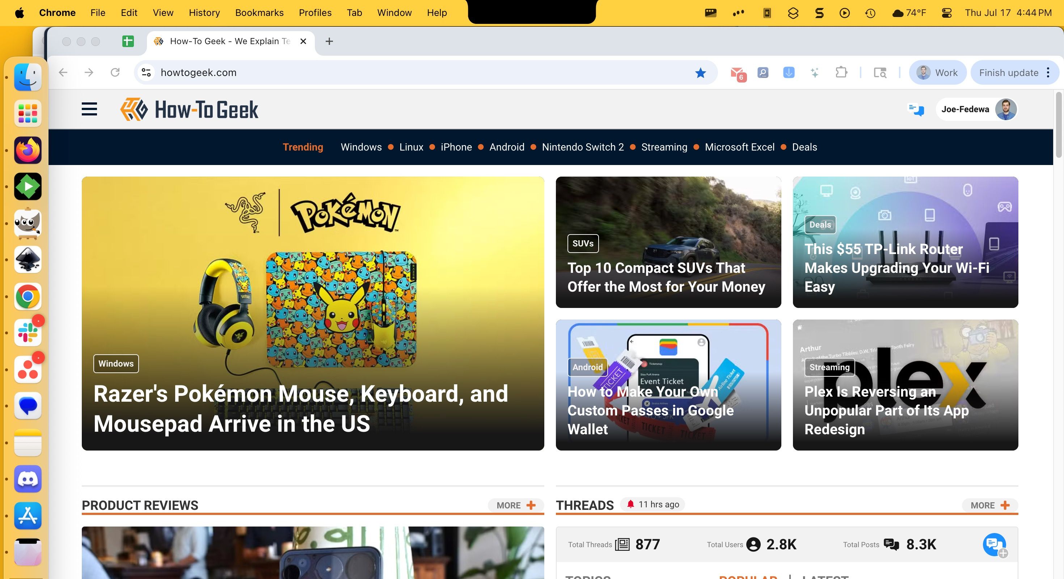
Task: Click the blue download extension icon
Action: pyautogui.click(x=789, y=73)
